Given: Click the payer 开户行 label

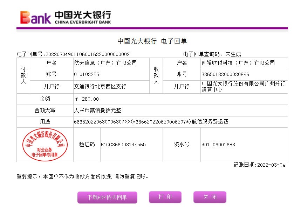Looking at the screenshot, I should (52, 87).
